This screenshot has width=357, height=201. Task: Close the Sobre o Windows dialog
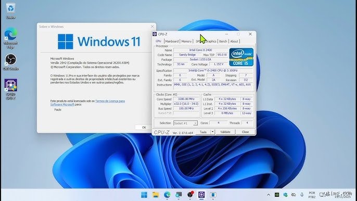click(x=152, y=27)
